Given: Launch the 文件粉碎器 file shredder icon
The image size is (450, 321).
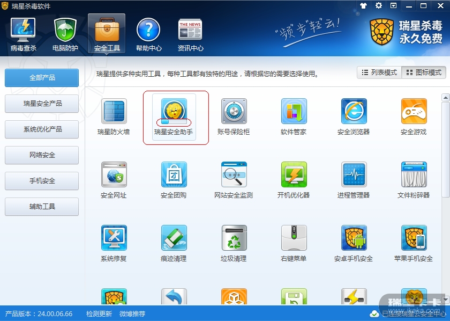Looking at the screenshot, I should 414,174.
